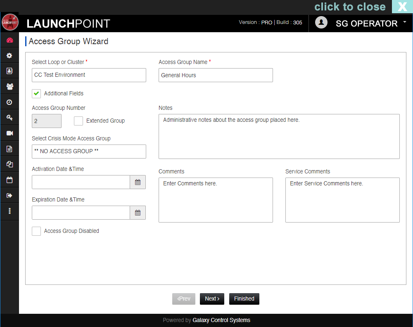413x327 pixels.
Task: Open the Select Loop or Cluster dropdown
Action: (89, 75)
